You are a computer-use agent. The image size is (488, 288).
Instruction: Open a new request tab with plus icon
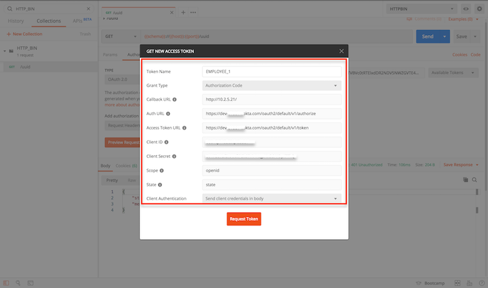[x=183, y=12]
